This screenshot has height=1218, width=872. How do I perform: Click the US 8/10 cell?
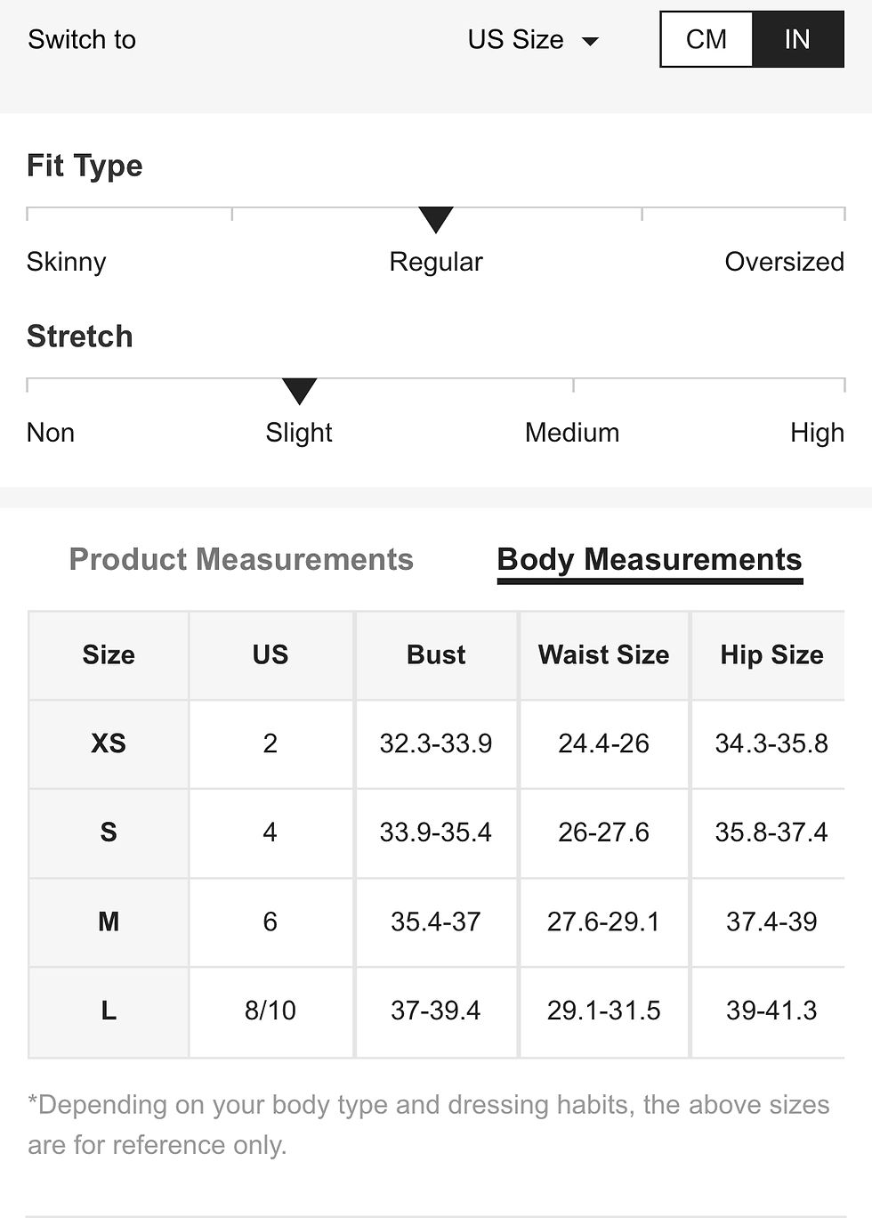pos(270,1011)
